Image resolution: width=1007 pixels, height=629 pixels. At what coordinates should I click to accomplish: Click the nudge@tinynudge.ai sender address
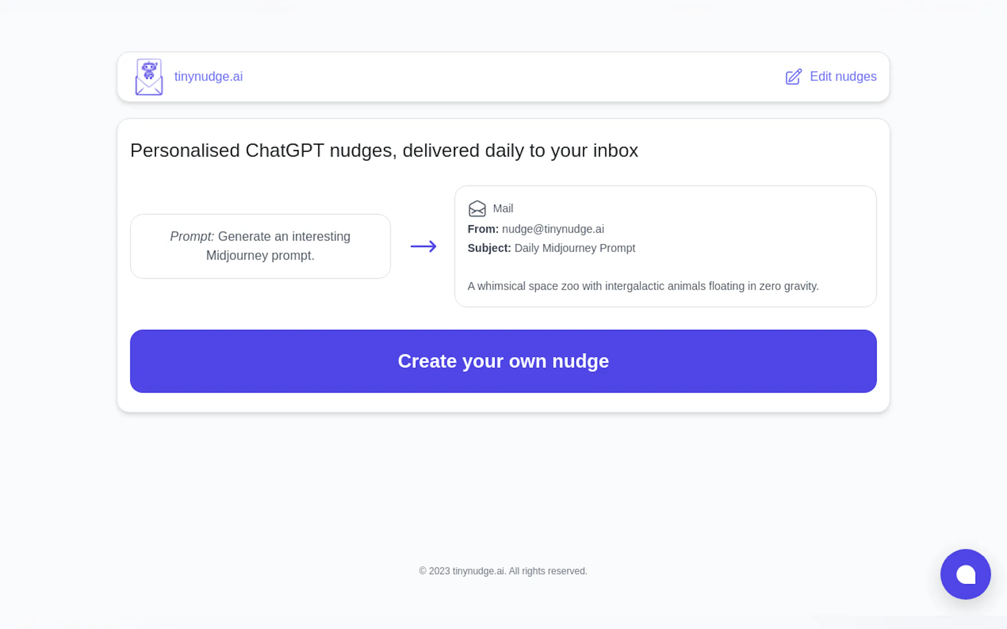[552, 229]
